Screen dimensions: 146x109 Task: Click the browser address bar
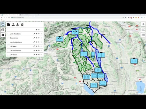67,18
